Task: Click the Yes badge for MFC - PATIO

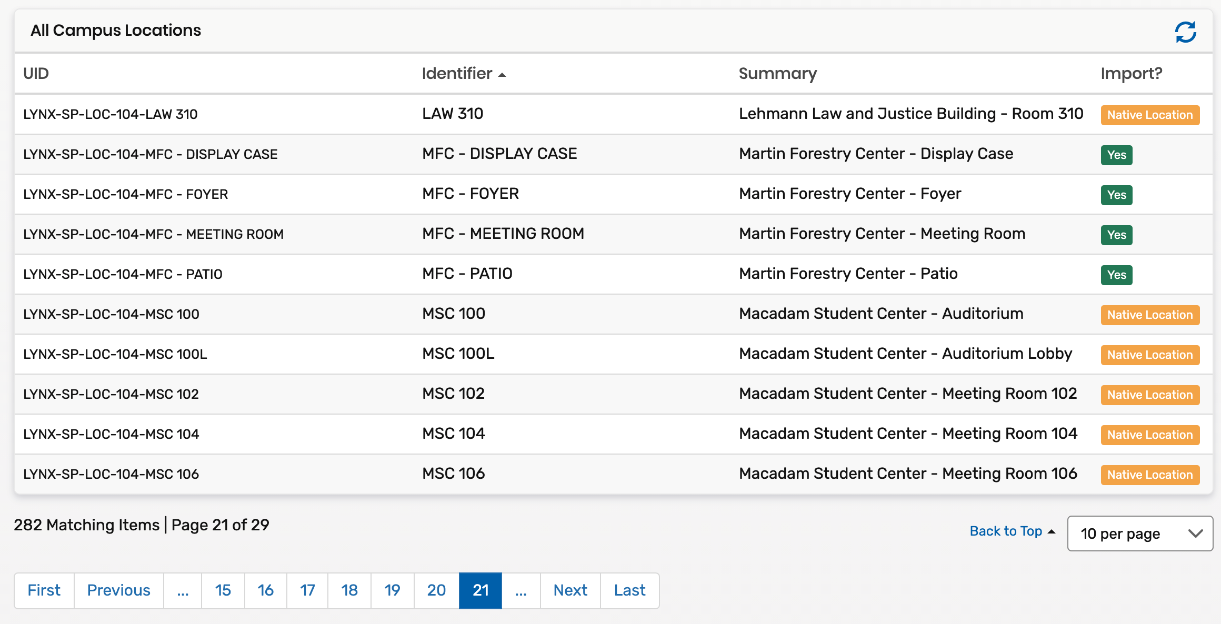Action: pos(1116,275)
